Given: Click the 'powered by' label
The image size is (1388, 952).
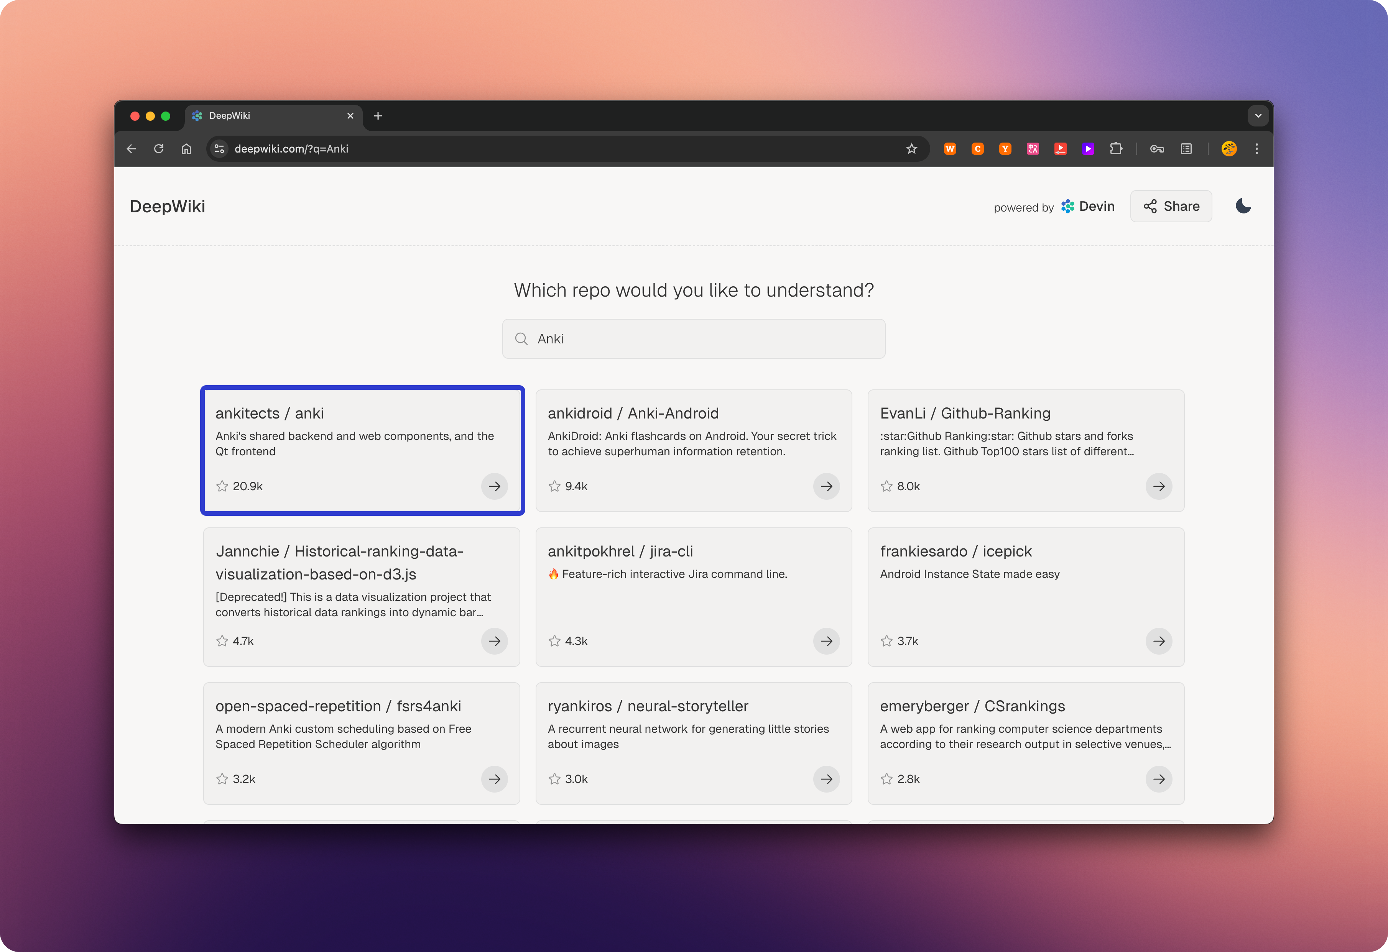Looking at the screenshot, I should (1023, 208).
